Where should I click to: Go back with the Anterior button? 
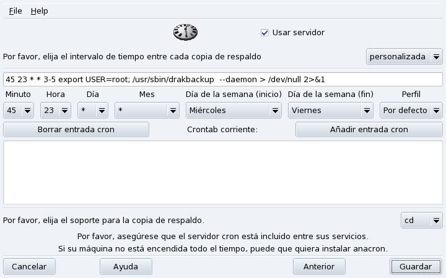pyautogui.click(x=318, y=267)
